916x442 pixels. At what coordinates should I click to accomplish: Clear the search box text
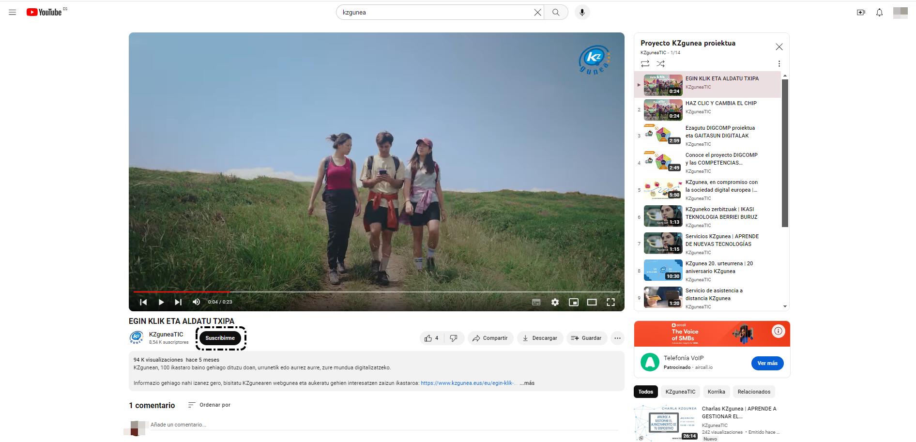coord(537,13)
